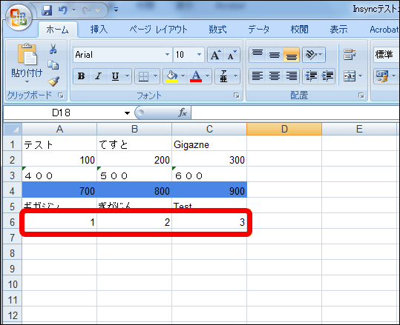Screen dimensions: 400x325
Task: Switch to the 挿入 ribbon tab
Action: tap(99, 30)
